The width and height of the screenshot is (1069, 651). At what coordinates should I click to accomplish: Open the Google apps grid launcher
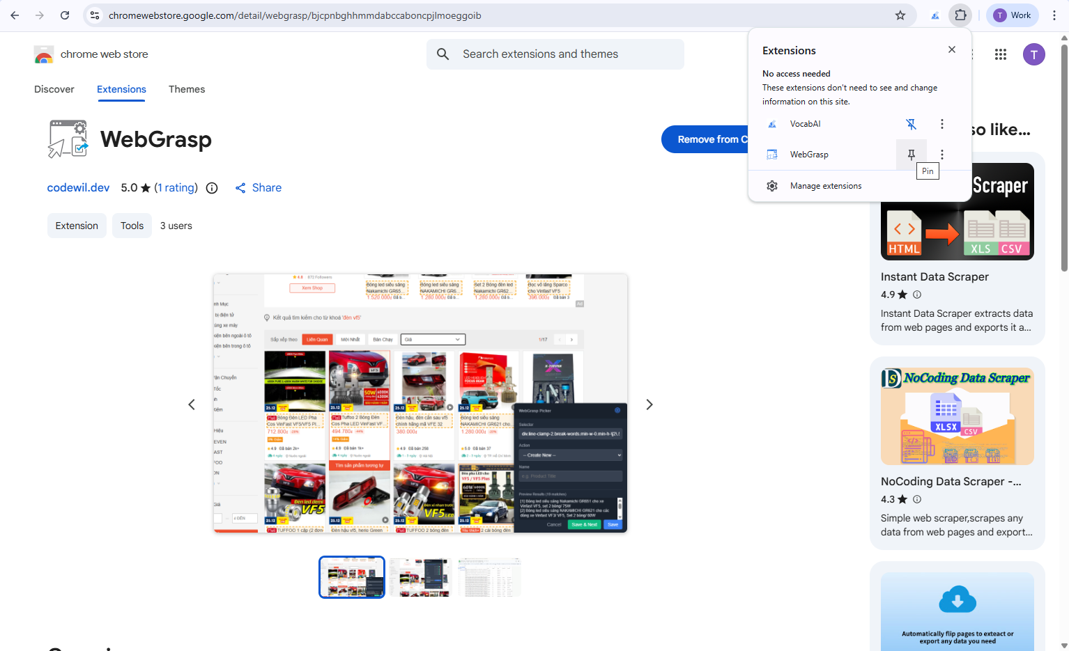(1000, 54)
